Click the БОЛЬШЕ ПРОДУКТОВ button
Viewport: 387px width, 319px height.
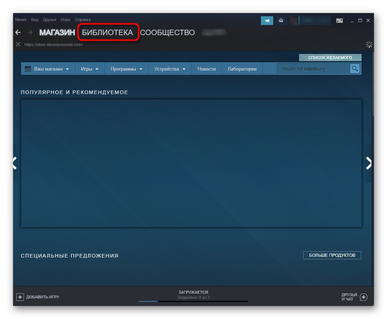click(332, 255)
